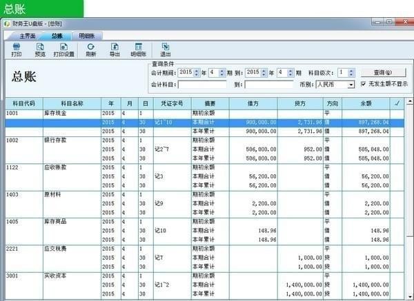Click the starting 会计科目 input field
414x301 pixels.
[x=202, y=85]
